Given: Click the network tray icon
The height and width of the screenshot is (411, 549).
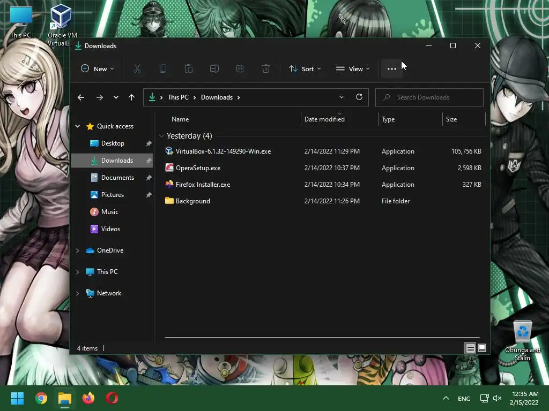Looking at the screenshot, I should (484, 398).
